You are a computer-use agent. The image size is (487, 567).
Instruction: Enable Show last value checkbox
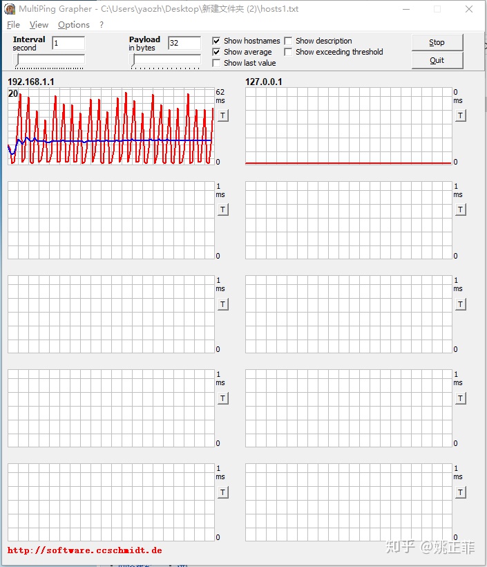(x=217, y=63)
